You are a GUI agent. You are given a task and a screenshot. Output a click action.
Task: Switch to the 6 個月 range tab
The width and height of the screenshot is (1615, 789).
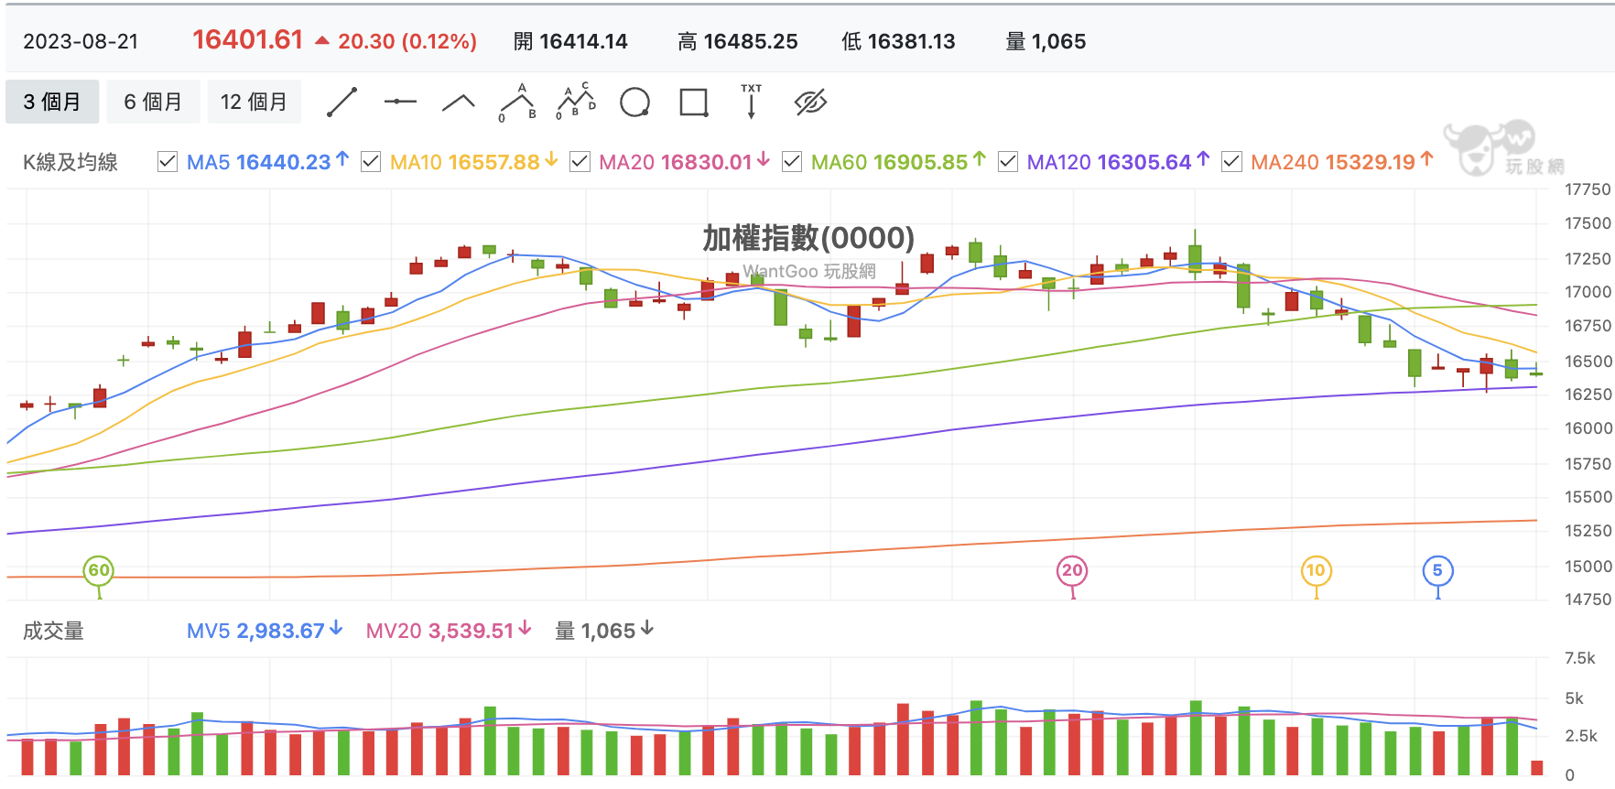153,102
